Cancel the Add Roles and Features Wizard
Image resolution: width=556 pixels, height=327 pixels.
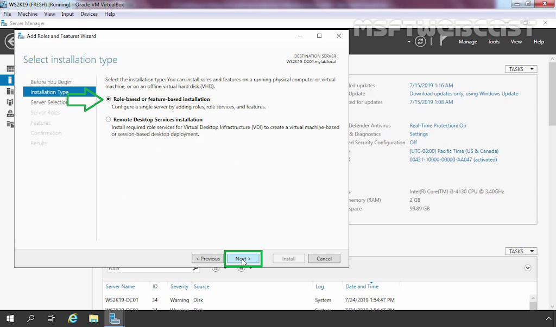[x=324, y=259]
